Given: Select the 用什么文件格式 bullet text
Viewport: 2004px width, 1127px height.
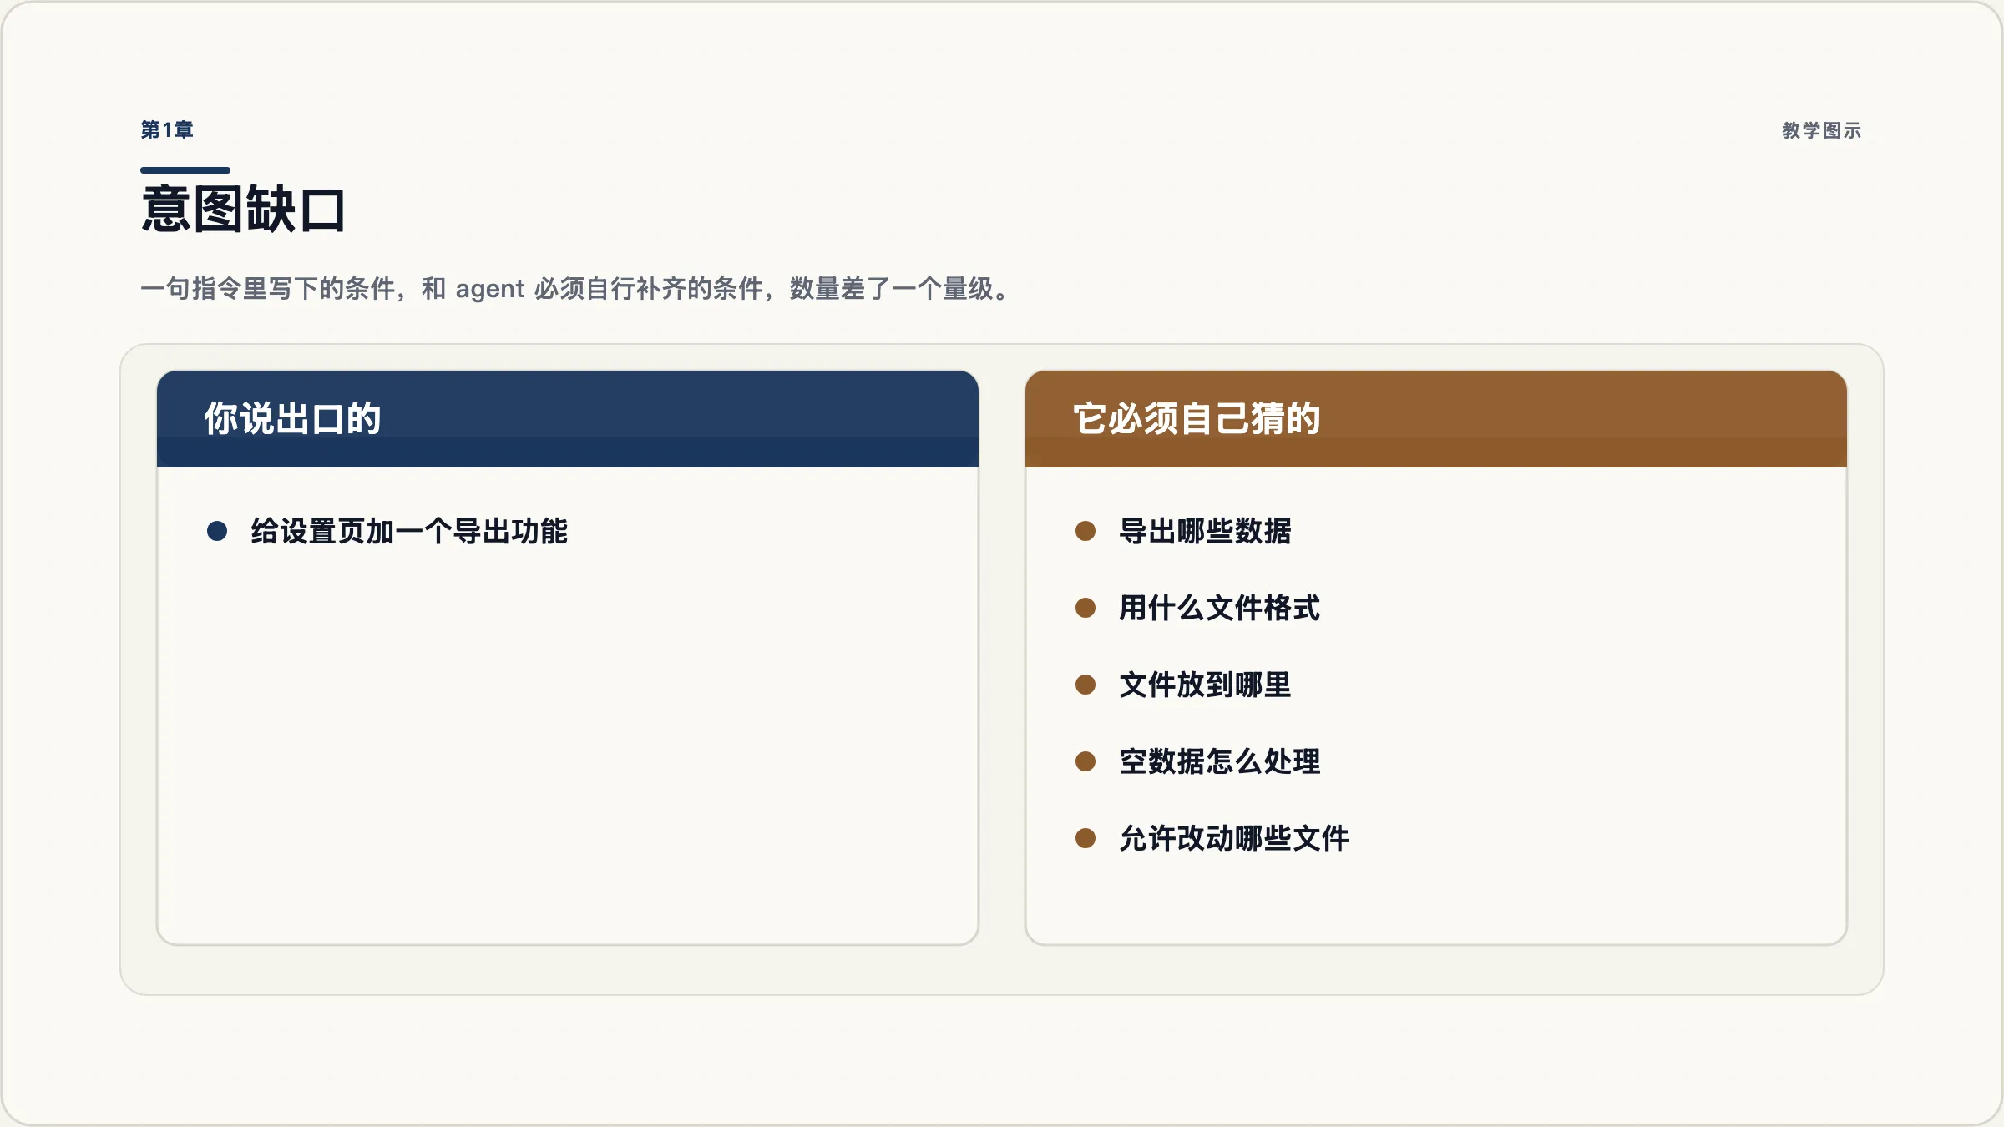Looking at the screenshot, I should click(1219, 608).
